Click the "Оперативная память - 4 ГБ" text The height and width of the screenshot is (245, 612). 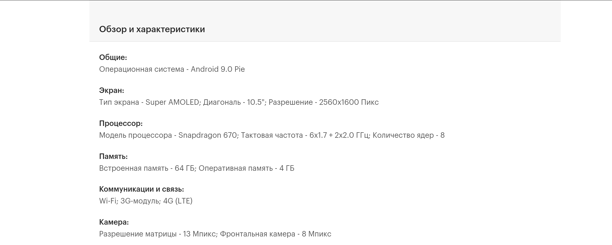pos(246,168)
